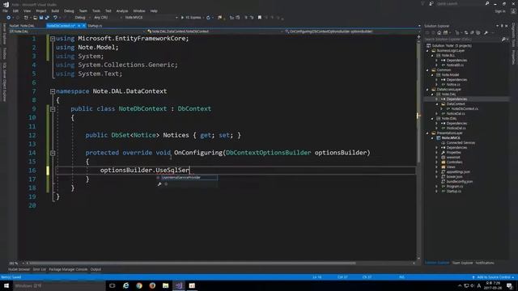
Task: Open Windows Start menu
Action: 6,285
